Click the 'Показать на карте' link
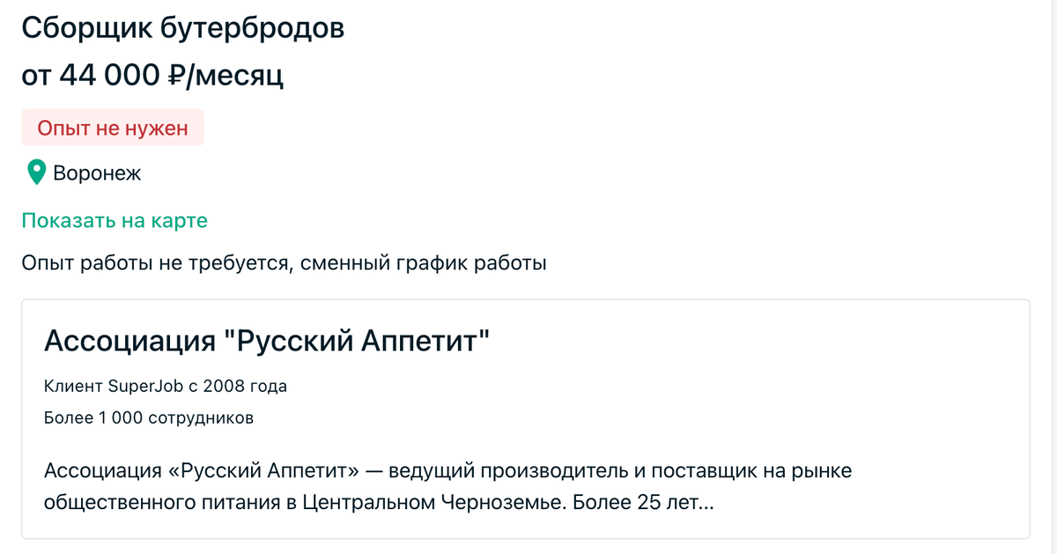The height and width of the screenshot is (554, 1057). point(115,220)
